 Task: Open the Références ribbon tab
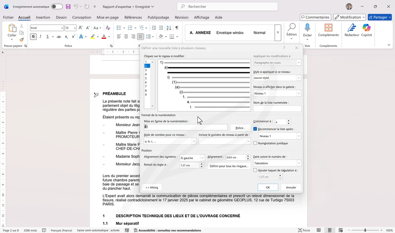point(133,17)
